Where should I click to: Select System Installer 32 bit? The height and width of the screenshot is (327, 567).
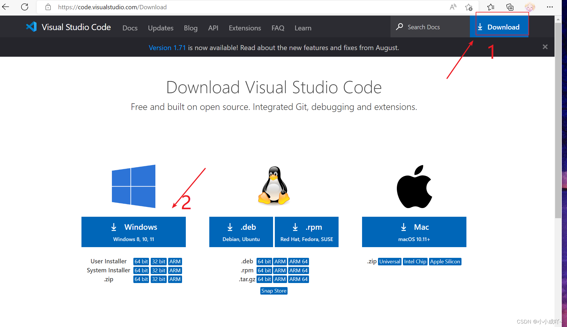point(159,271)
